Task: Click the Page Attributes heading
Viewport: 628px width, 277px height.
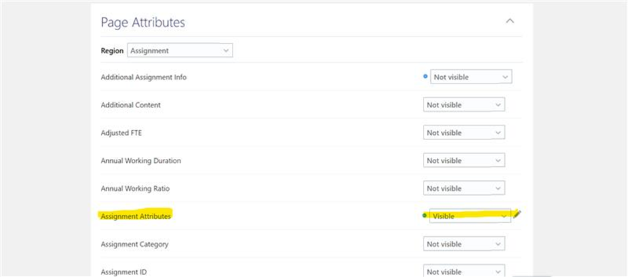Action: pyautogui.click(x=142, y=22)
